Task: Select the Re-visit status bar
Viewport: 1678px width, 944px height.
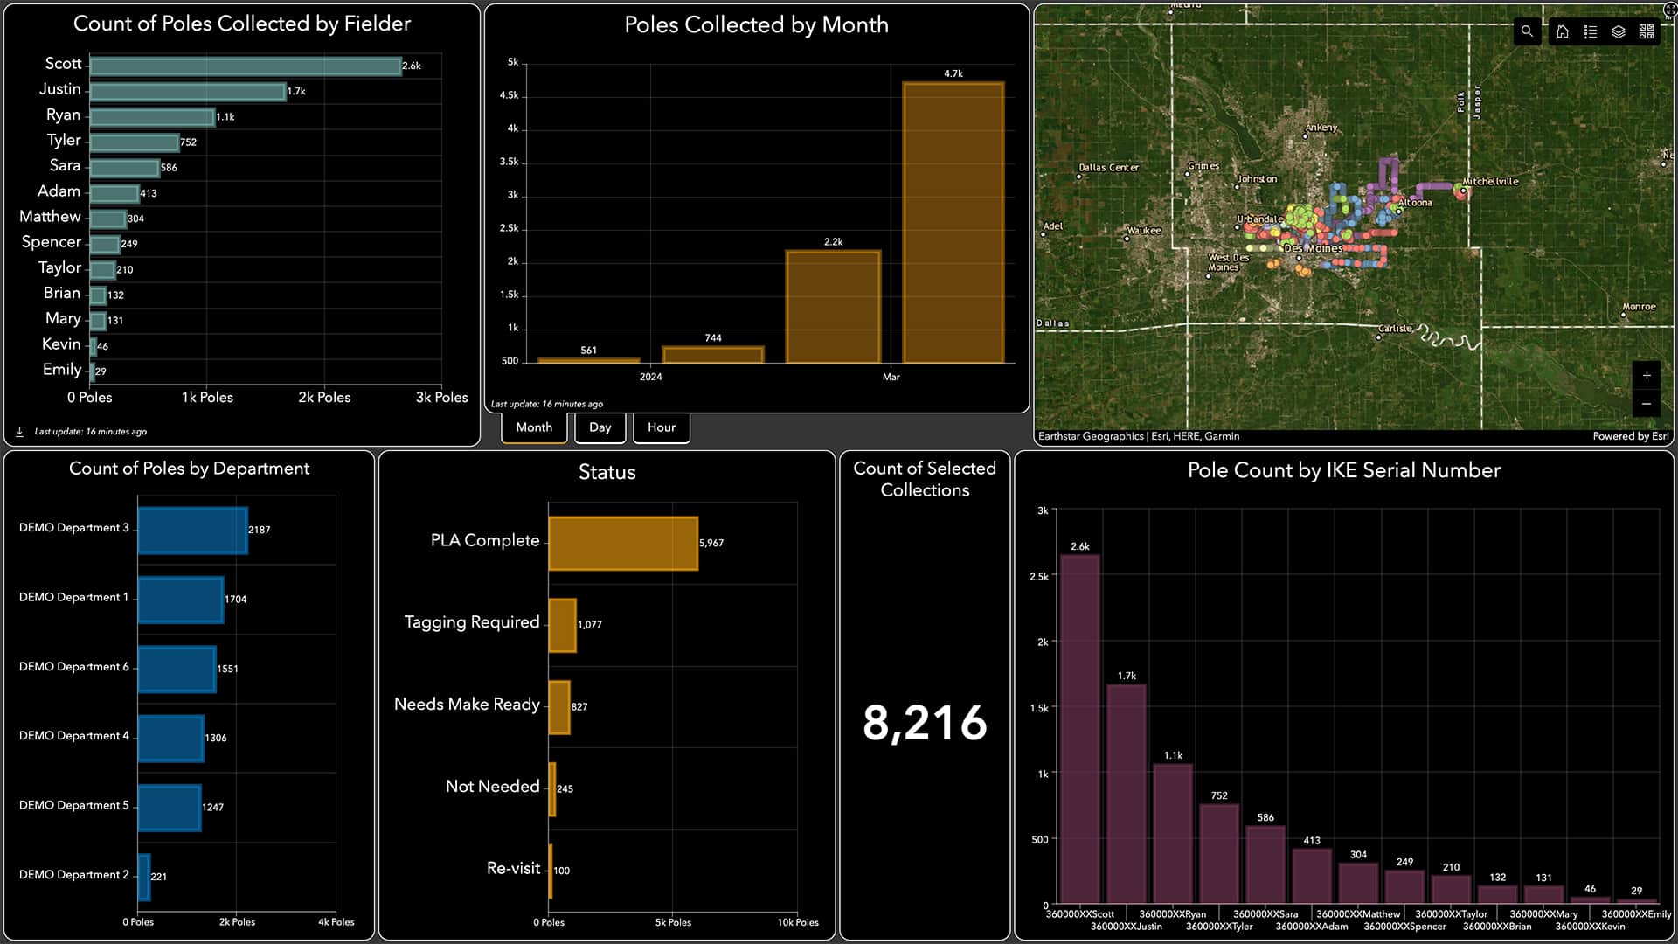Action: point(551,868)
